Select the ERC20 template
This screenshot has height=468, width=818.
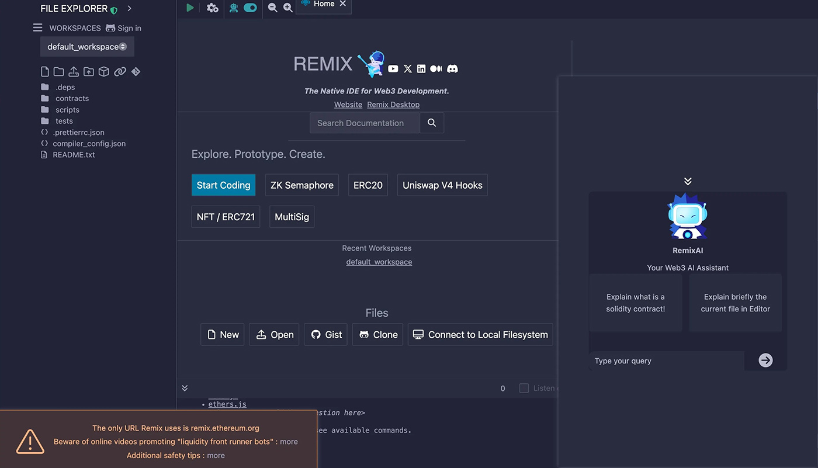coord(368,185)
